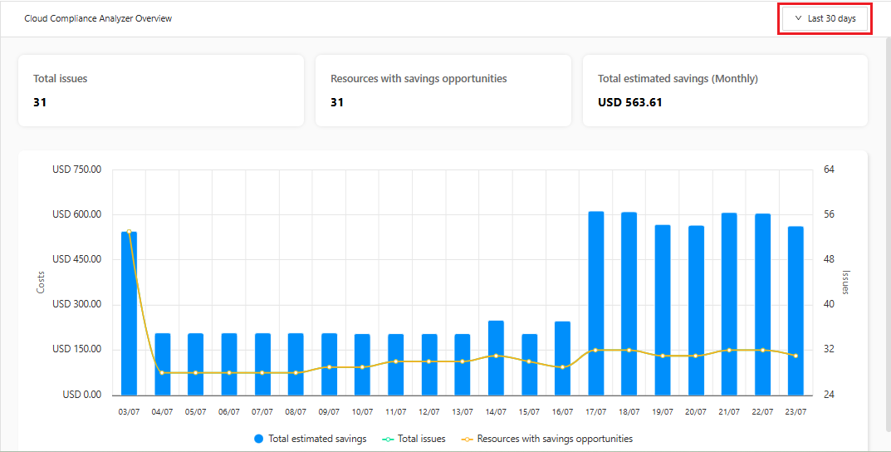The width and height of the screenshot is (891, 452).
Task: Toggle the Total estimated savings legend label
Action: tap(317, 439)
